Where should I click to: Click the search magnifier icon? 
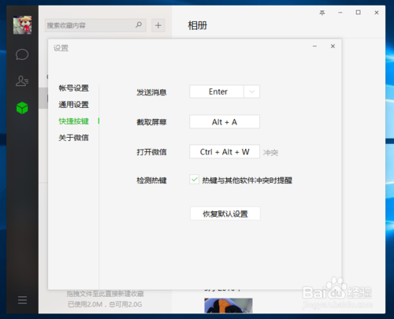coord(139,25)
